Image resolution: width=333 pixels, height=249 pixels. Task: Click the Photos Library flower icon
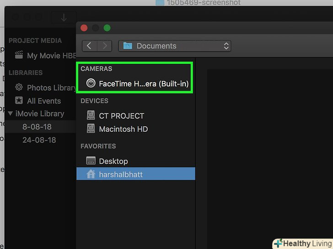(19, 87)
